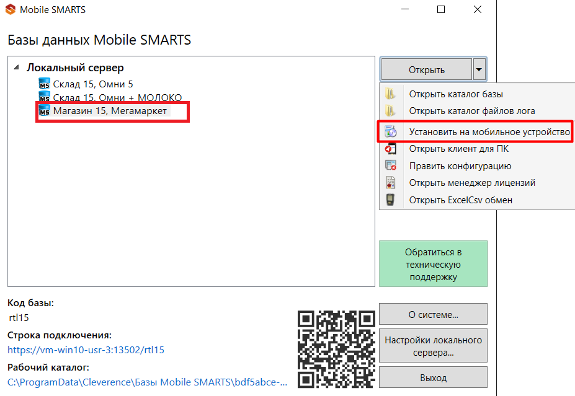Click the Выход button

tap(433, 377)
